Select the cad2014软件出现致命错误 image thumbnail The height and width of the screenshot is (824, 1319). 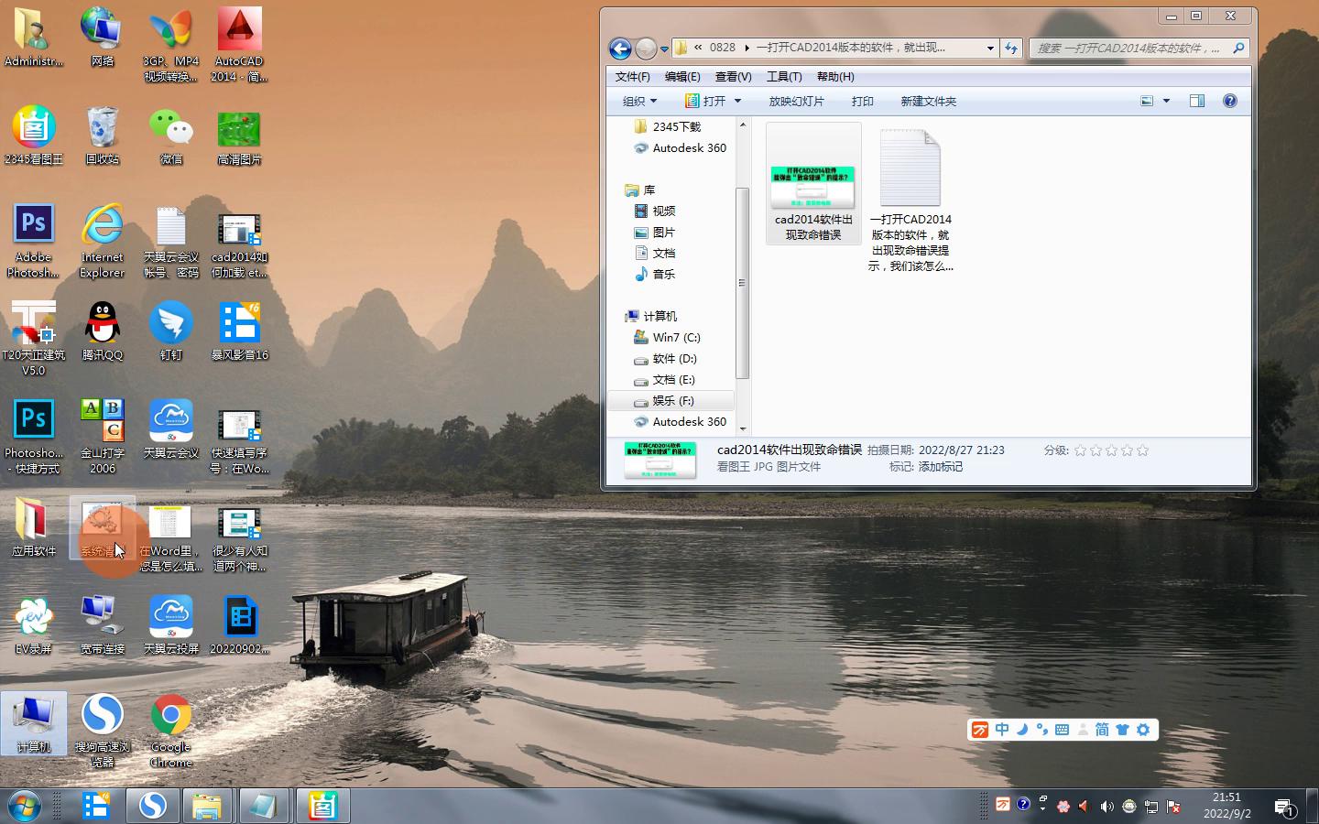point(813,183)
